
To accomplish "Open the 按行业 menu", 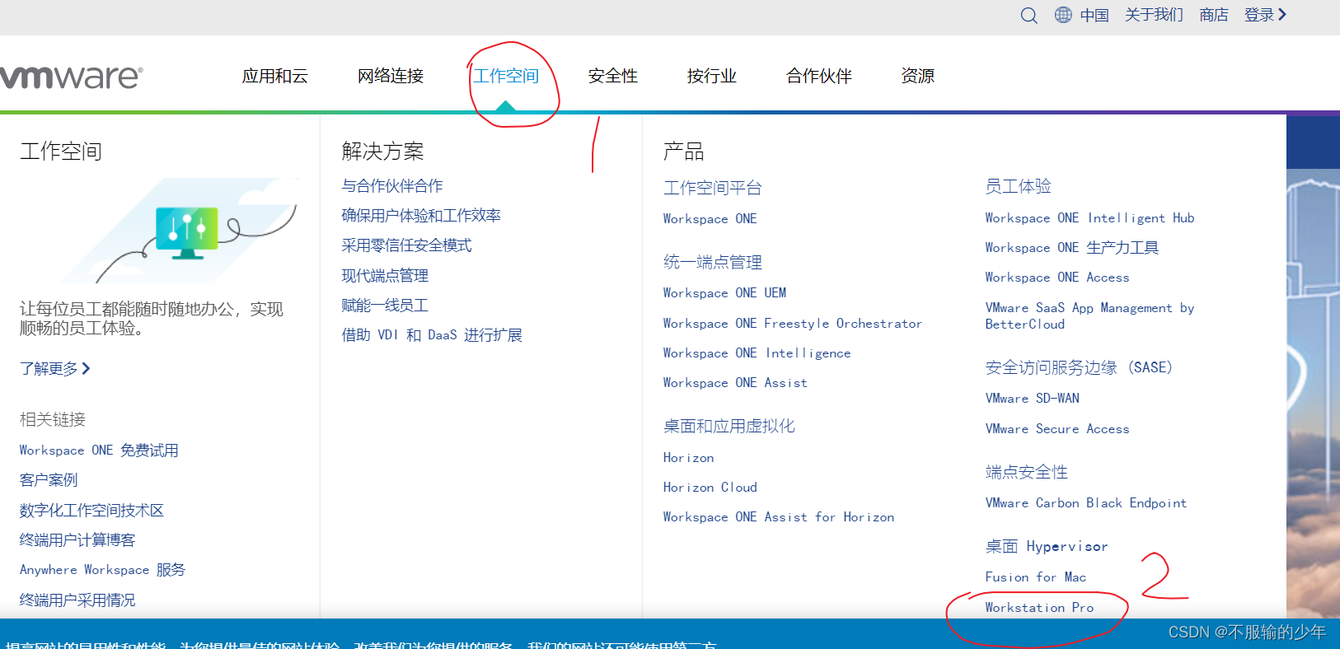I will point(711,76).
